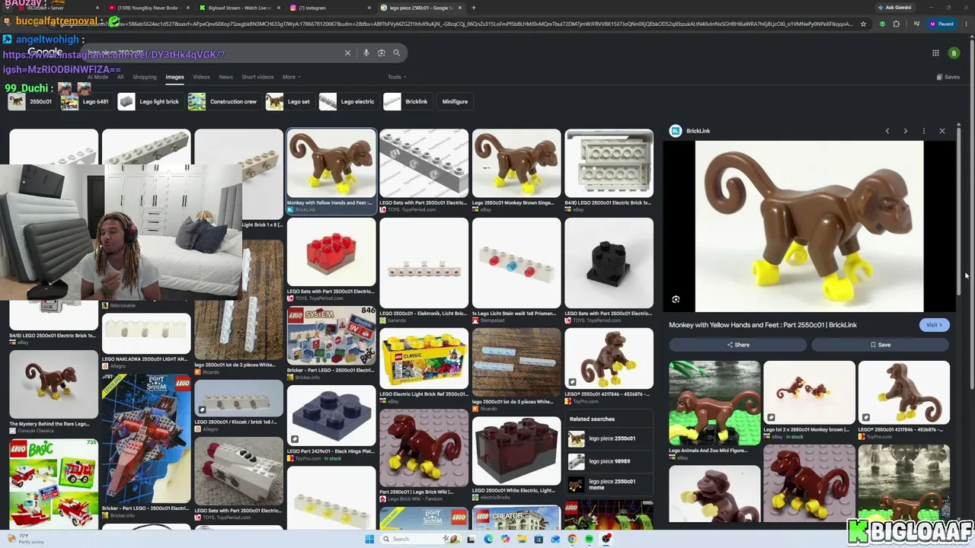
Task: Open Microsoft Store from the taskbar
Action: pos(539,539)
